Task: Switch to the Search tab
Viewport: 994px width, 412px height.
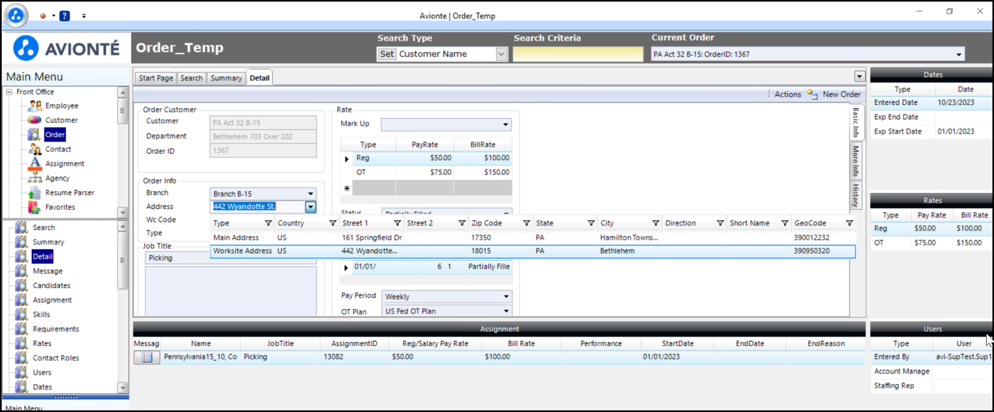Action: [191, 78]
